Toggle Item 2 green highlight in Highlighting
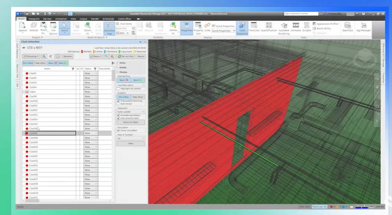392x215 pixels. [138, 80]
